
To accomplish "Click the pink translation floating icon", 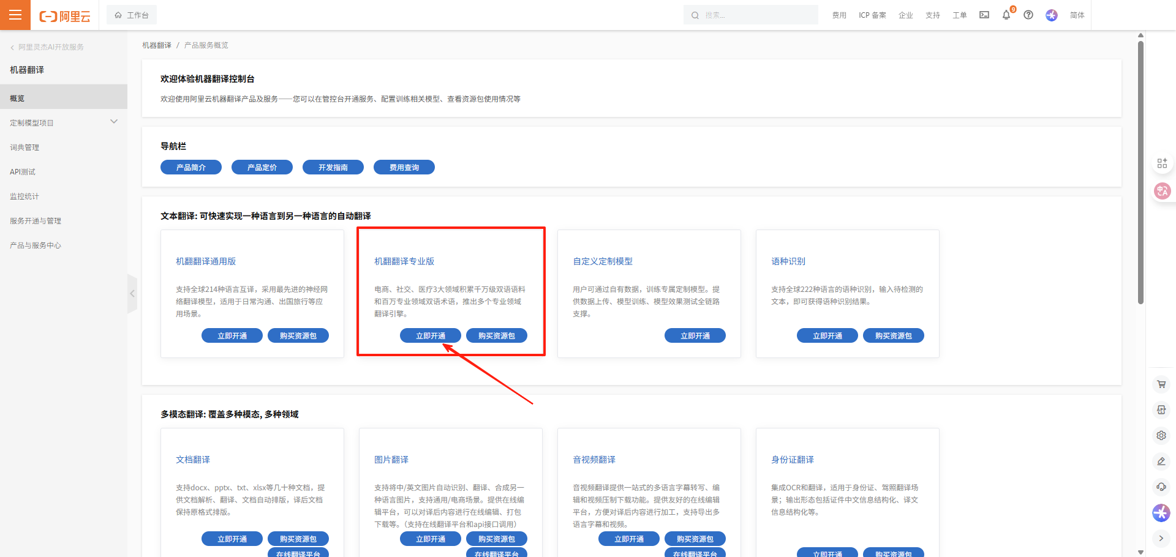I will (1162, 191).
